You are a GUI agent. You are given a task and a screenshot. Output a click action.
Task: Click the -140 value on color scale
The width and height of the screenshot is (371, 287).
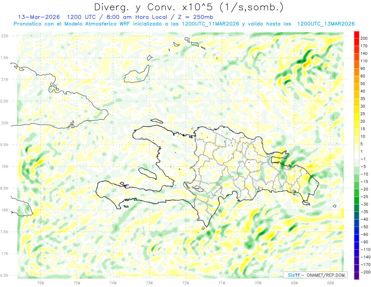(x=365, y=257)
